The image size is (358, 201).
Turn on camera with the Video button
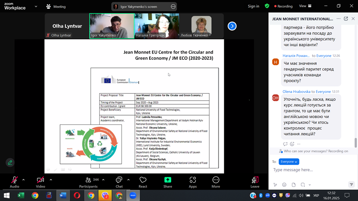click(x=40, y=180)
